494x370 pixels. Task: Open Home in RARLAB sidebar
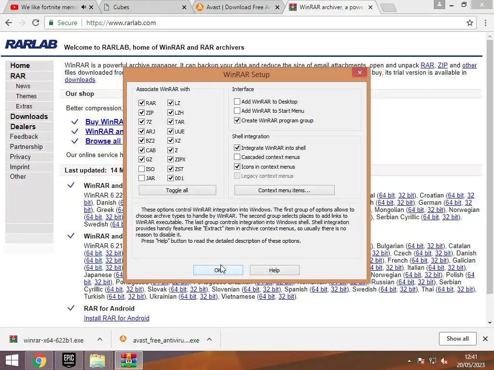tap(20, 66)
